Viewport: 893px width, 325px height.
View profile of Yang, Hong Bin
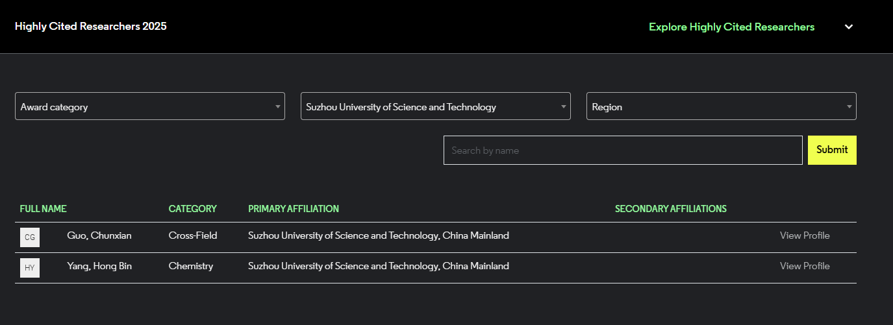pyautogui.click(x=805, y=266)
